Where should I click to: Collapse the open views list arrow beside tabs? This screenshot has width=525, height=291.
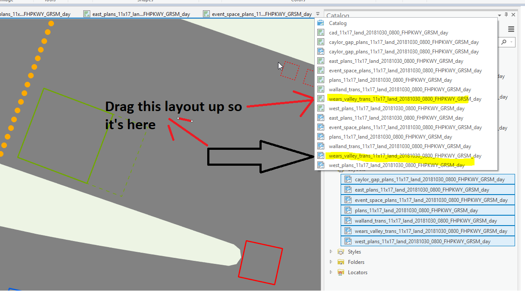pyautogui.click(x=318, y=14)
